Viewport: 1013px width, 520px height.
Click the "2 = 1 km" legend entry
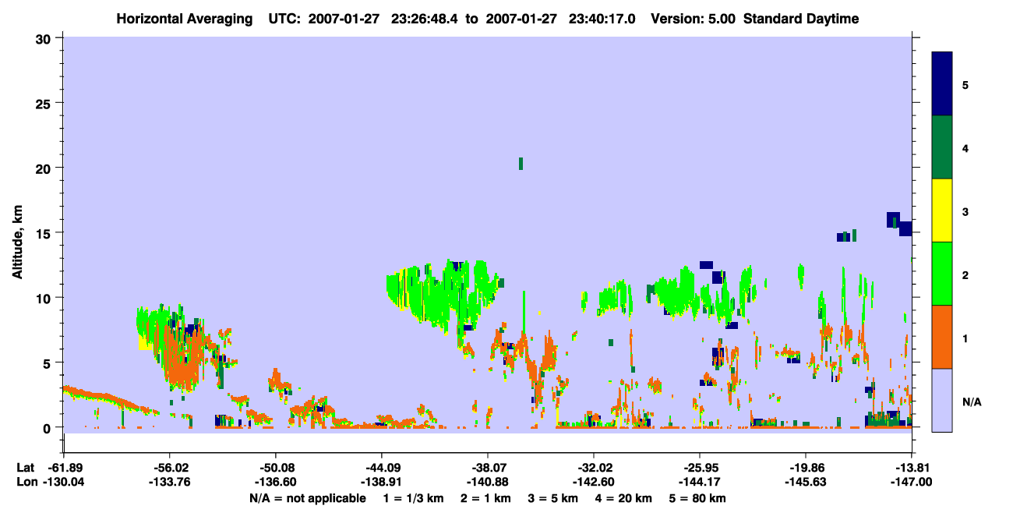(x=486, y=497)
